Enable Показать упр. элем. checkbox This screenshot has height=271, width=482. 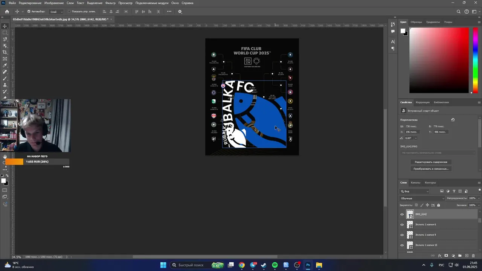point(69,12)
